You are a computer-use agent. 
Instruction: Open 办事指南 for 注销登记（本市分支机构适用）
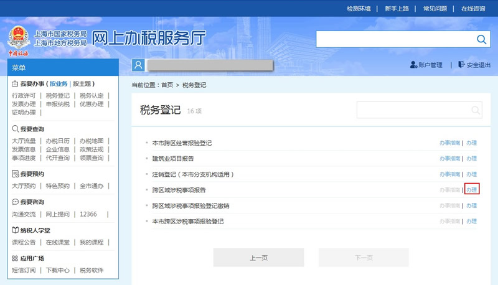[449, 174]
